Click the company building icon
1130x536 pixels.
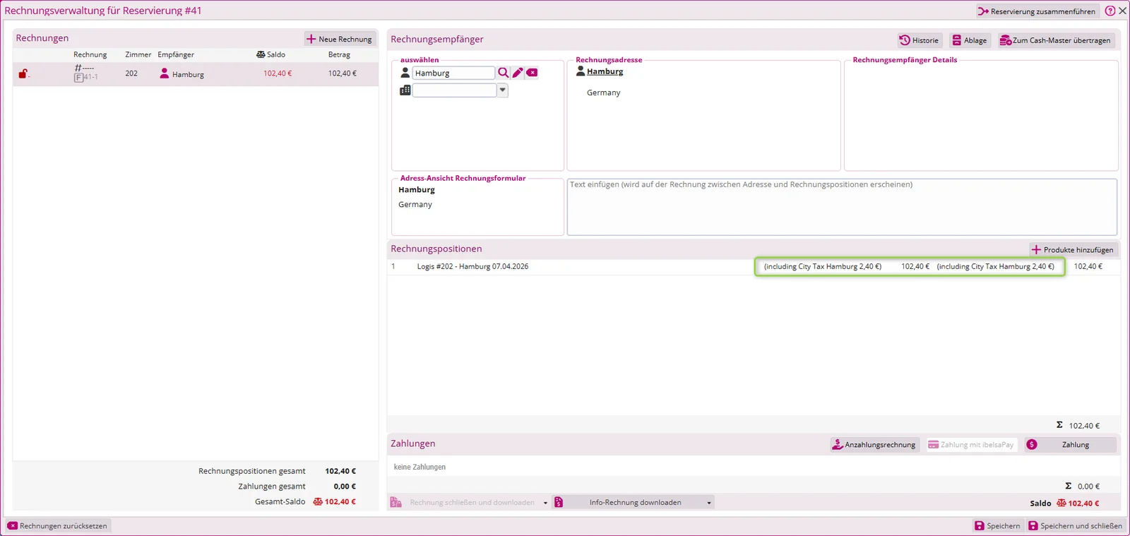tap(405, 90)
